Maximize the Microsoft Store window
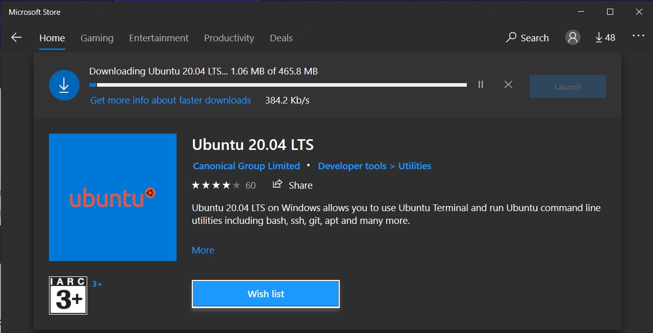 (x=610, y=12)
